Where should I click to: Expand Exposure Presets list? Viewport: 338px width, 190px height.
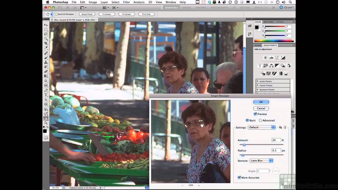click(x=258, y=90)
